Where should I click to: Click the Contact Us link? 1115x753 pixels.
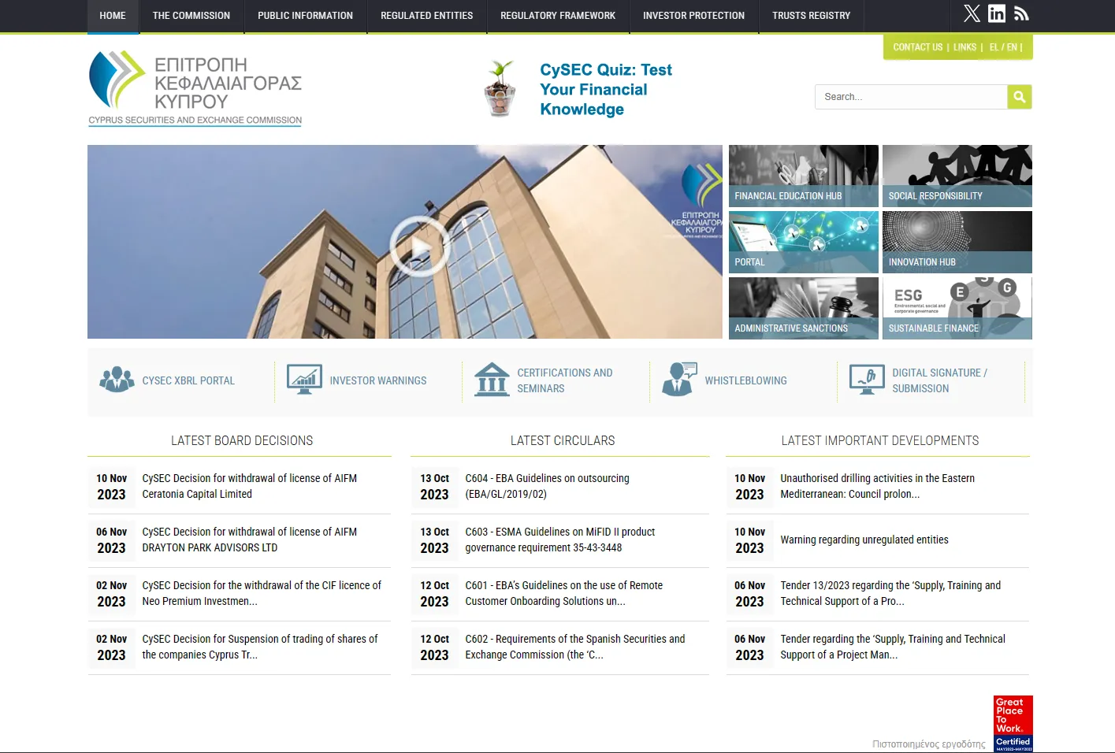[x=918, y=47]
